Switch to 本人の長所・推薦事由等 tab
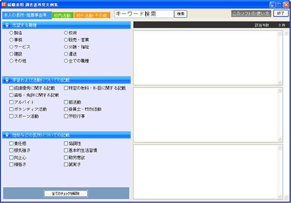The width and height of the screenshot is (291, 203). click(27, 15)
